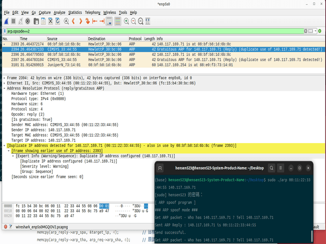Open the Wireless menu

(110, 12)
